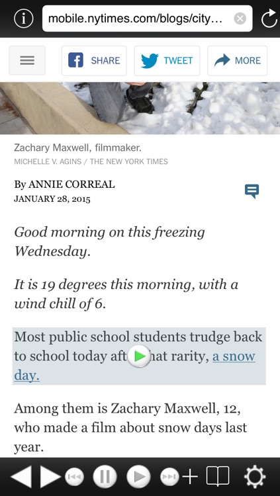
Task: Go back with the left arrow
Action: point(21,476)
